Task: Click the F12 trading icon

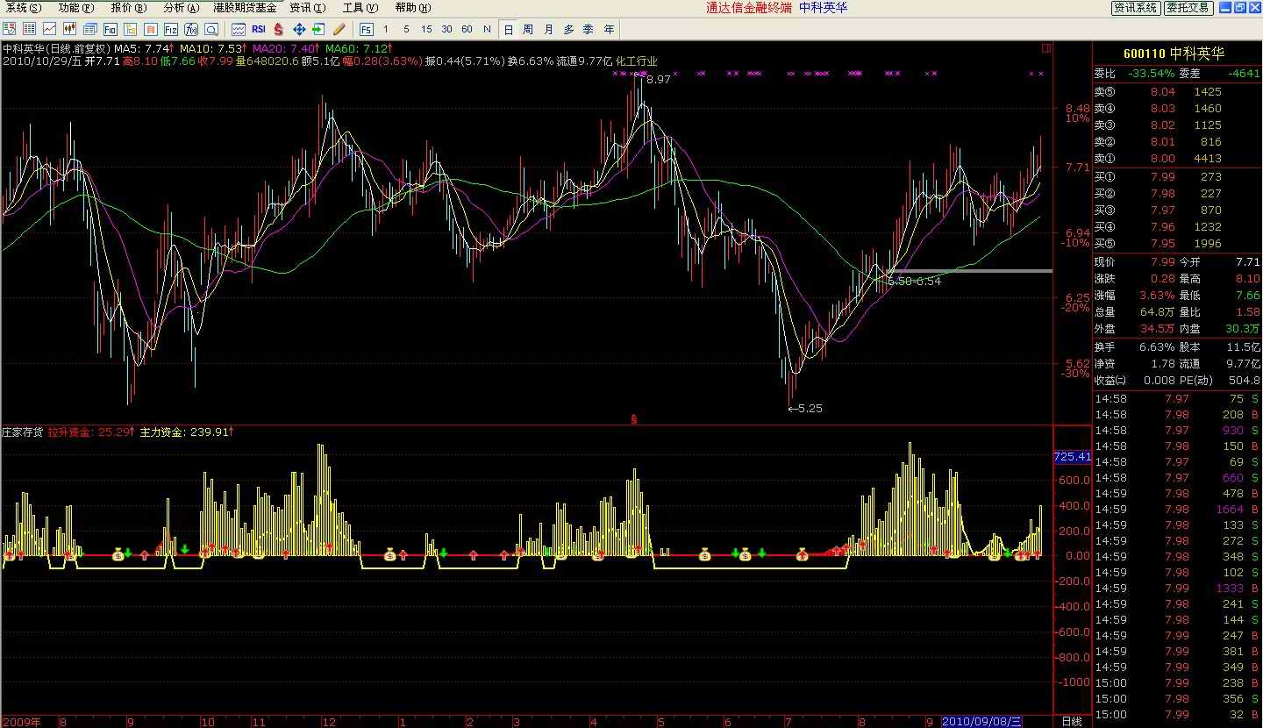Action: pyautogui.click(x=171, y=29)
